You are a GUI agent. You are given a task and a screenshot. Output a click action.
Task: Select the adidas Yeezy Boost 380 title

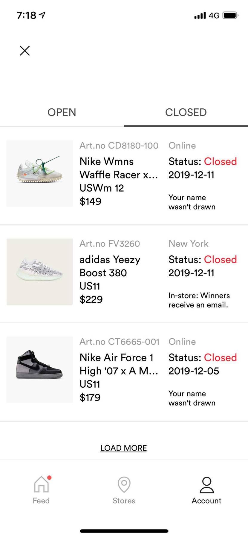[x=110, y=266]
